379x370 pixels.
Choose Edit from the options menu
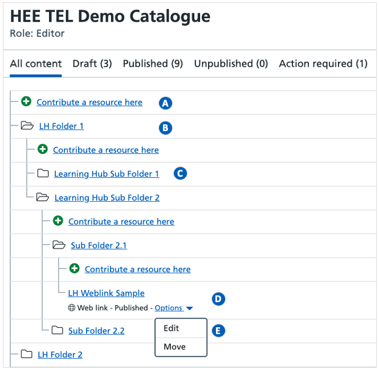click(172, 328)
